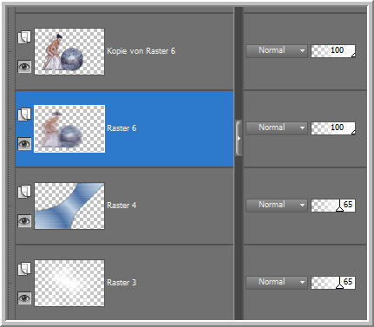The height and width of the screenshot is (327, 374).
Task: Click the opacity slider of Raster 6
Action: [x=333, y=128]
